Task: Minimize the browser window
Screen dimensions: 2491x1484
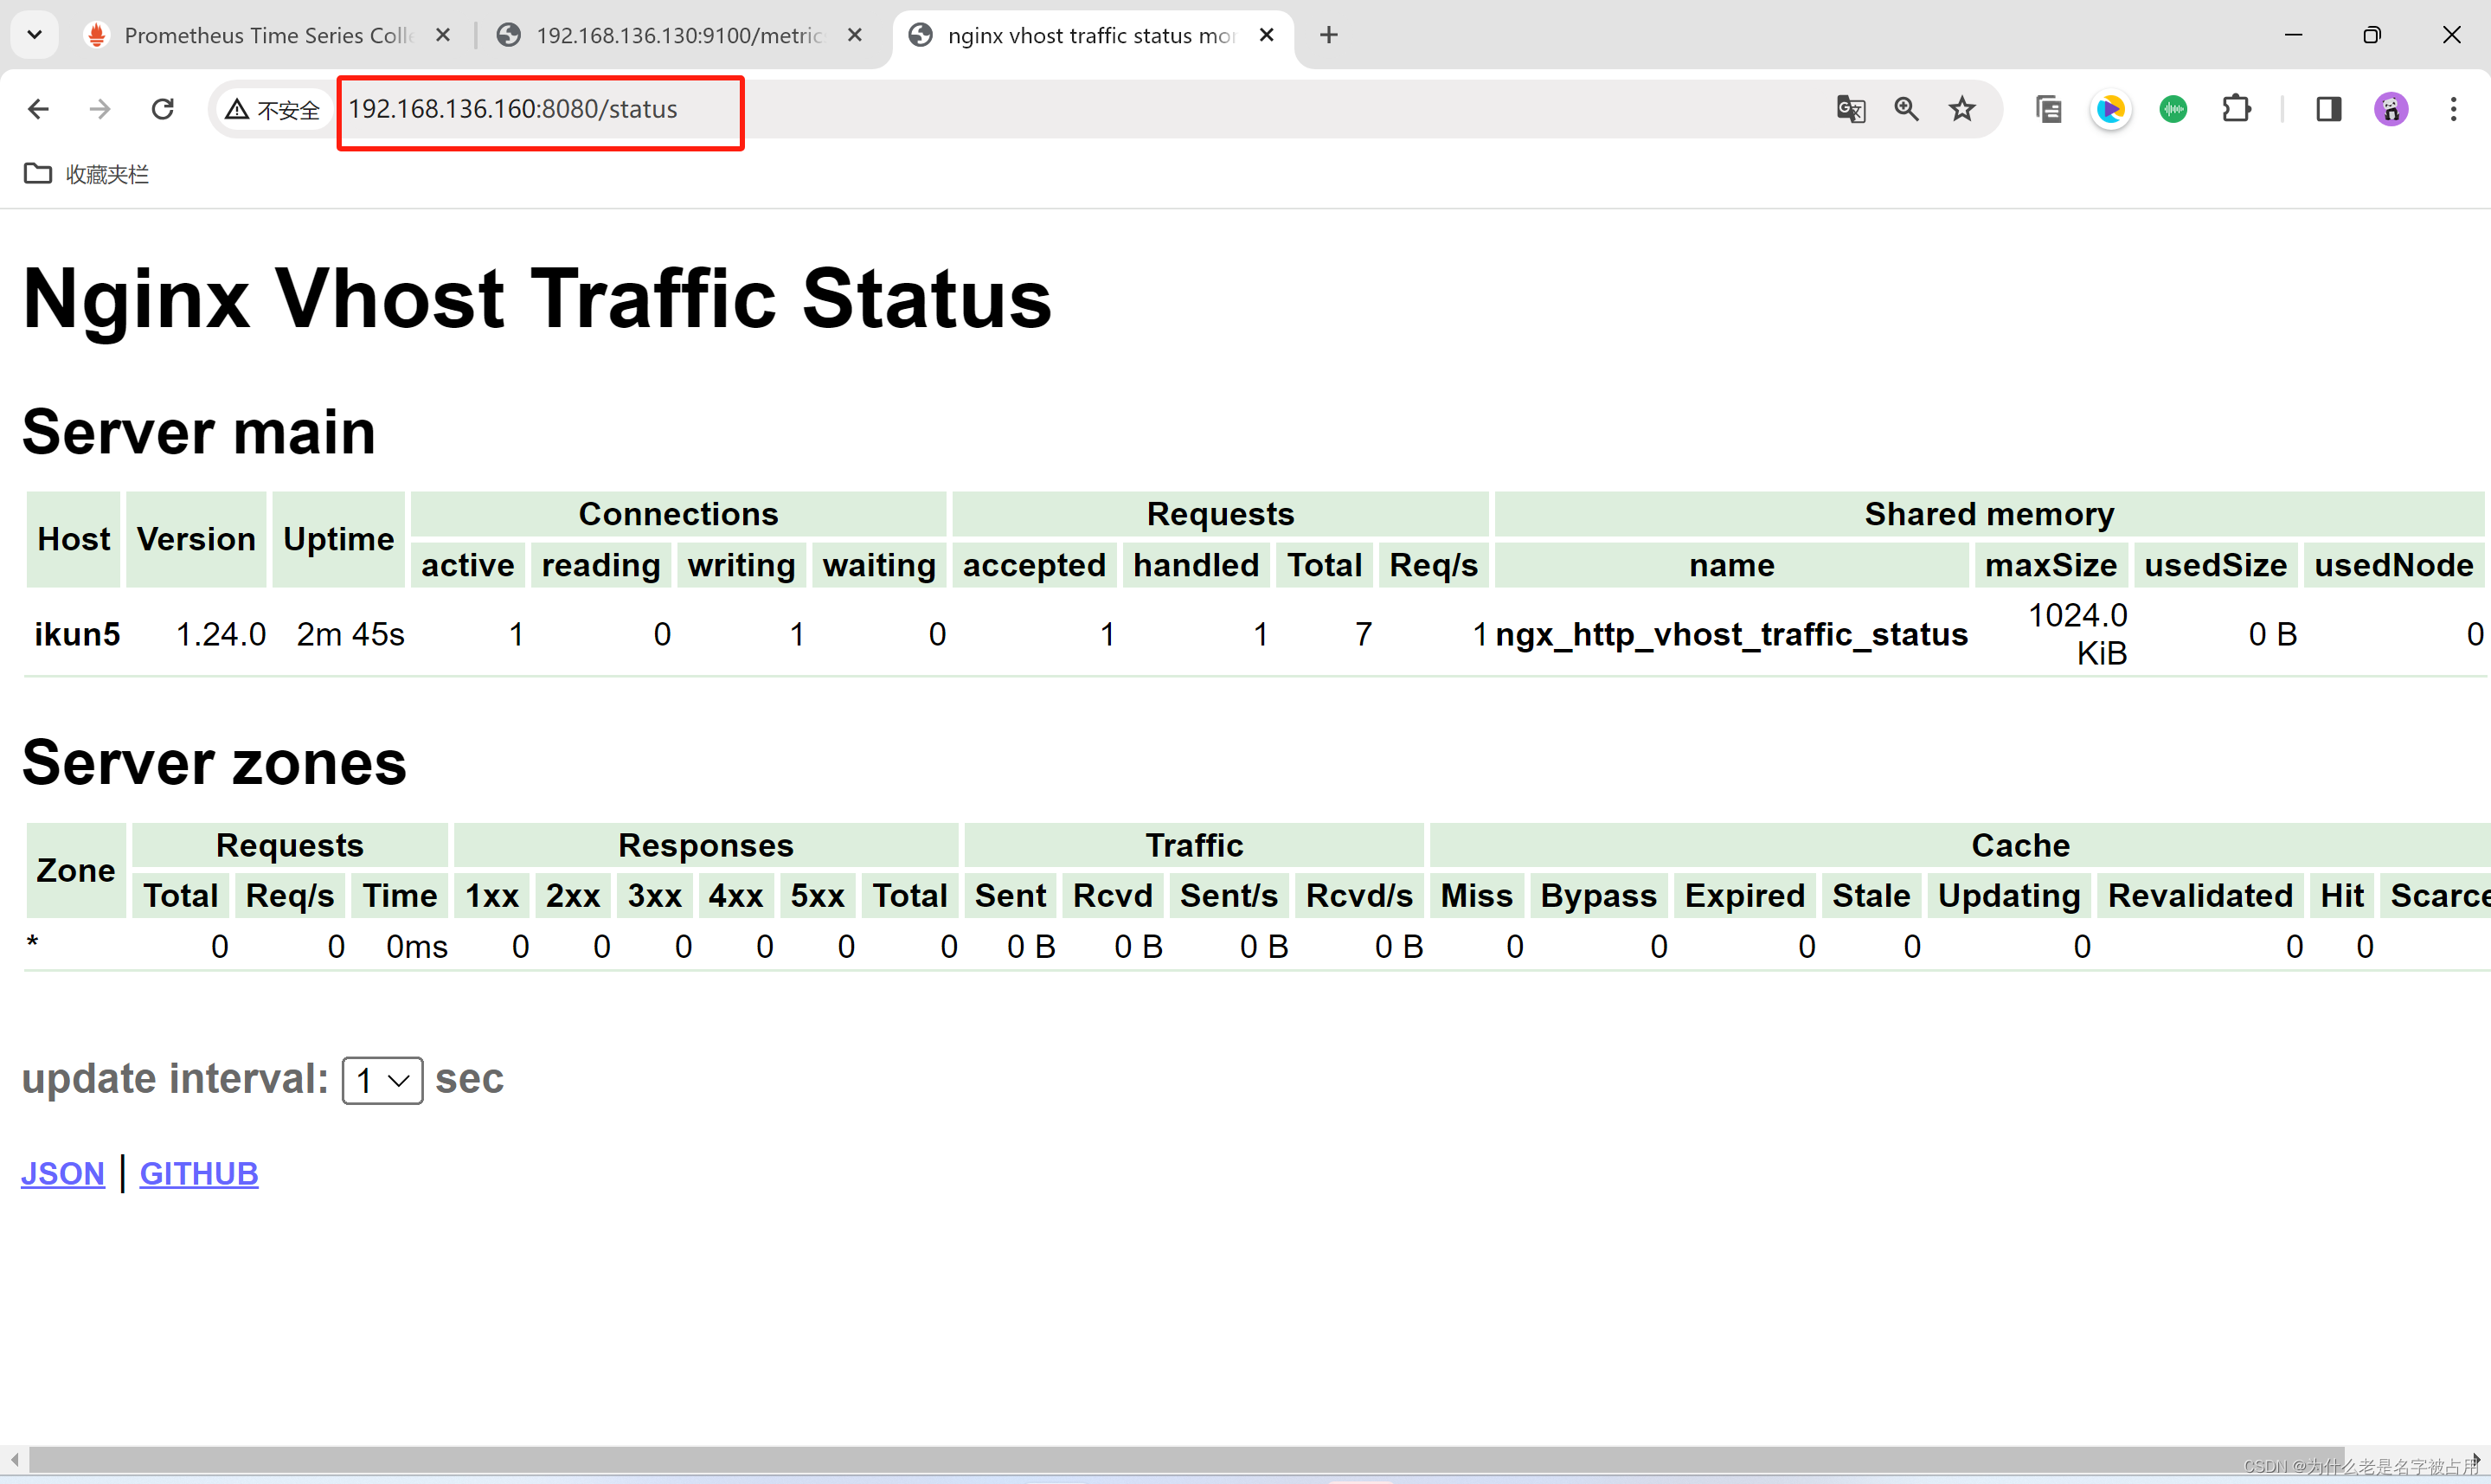Action: (2294, 35)
